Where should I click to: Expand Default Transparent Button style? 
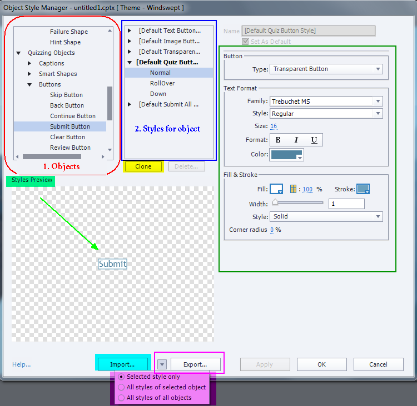click(130, 52)
